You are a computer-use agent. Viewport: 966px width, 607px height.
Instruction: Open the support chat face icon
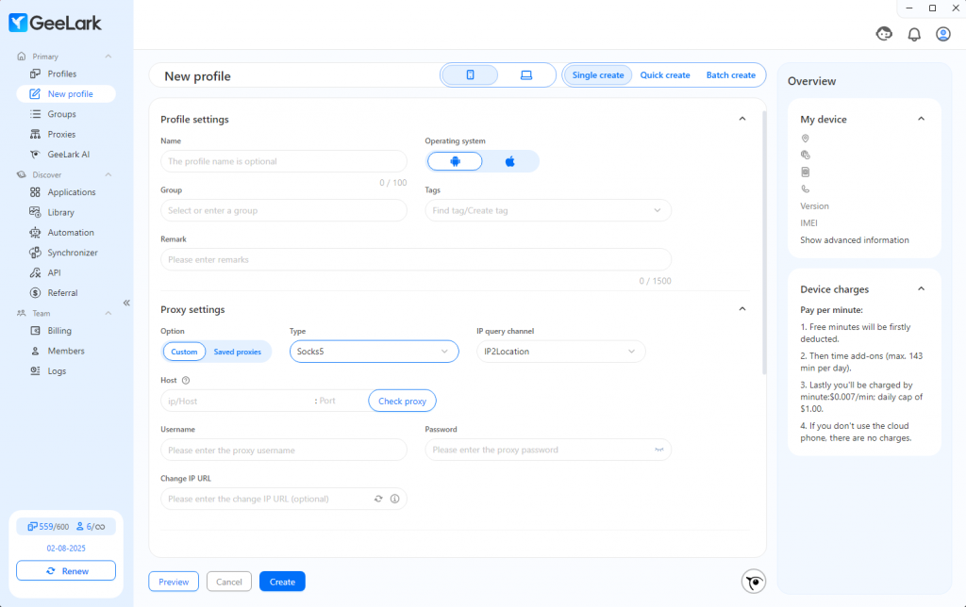[884, 34]
